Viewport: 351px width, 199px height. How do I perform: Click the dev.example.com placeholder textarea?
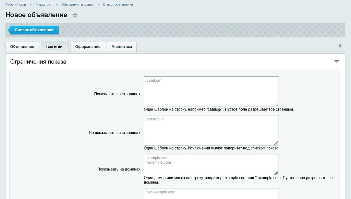pos(211,194)
